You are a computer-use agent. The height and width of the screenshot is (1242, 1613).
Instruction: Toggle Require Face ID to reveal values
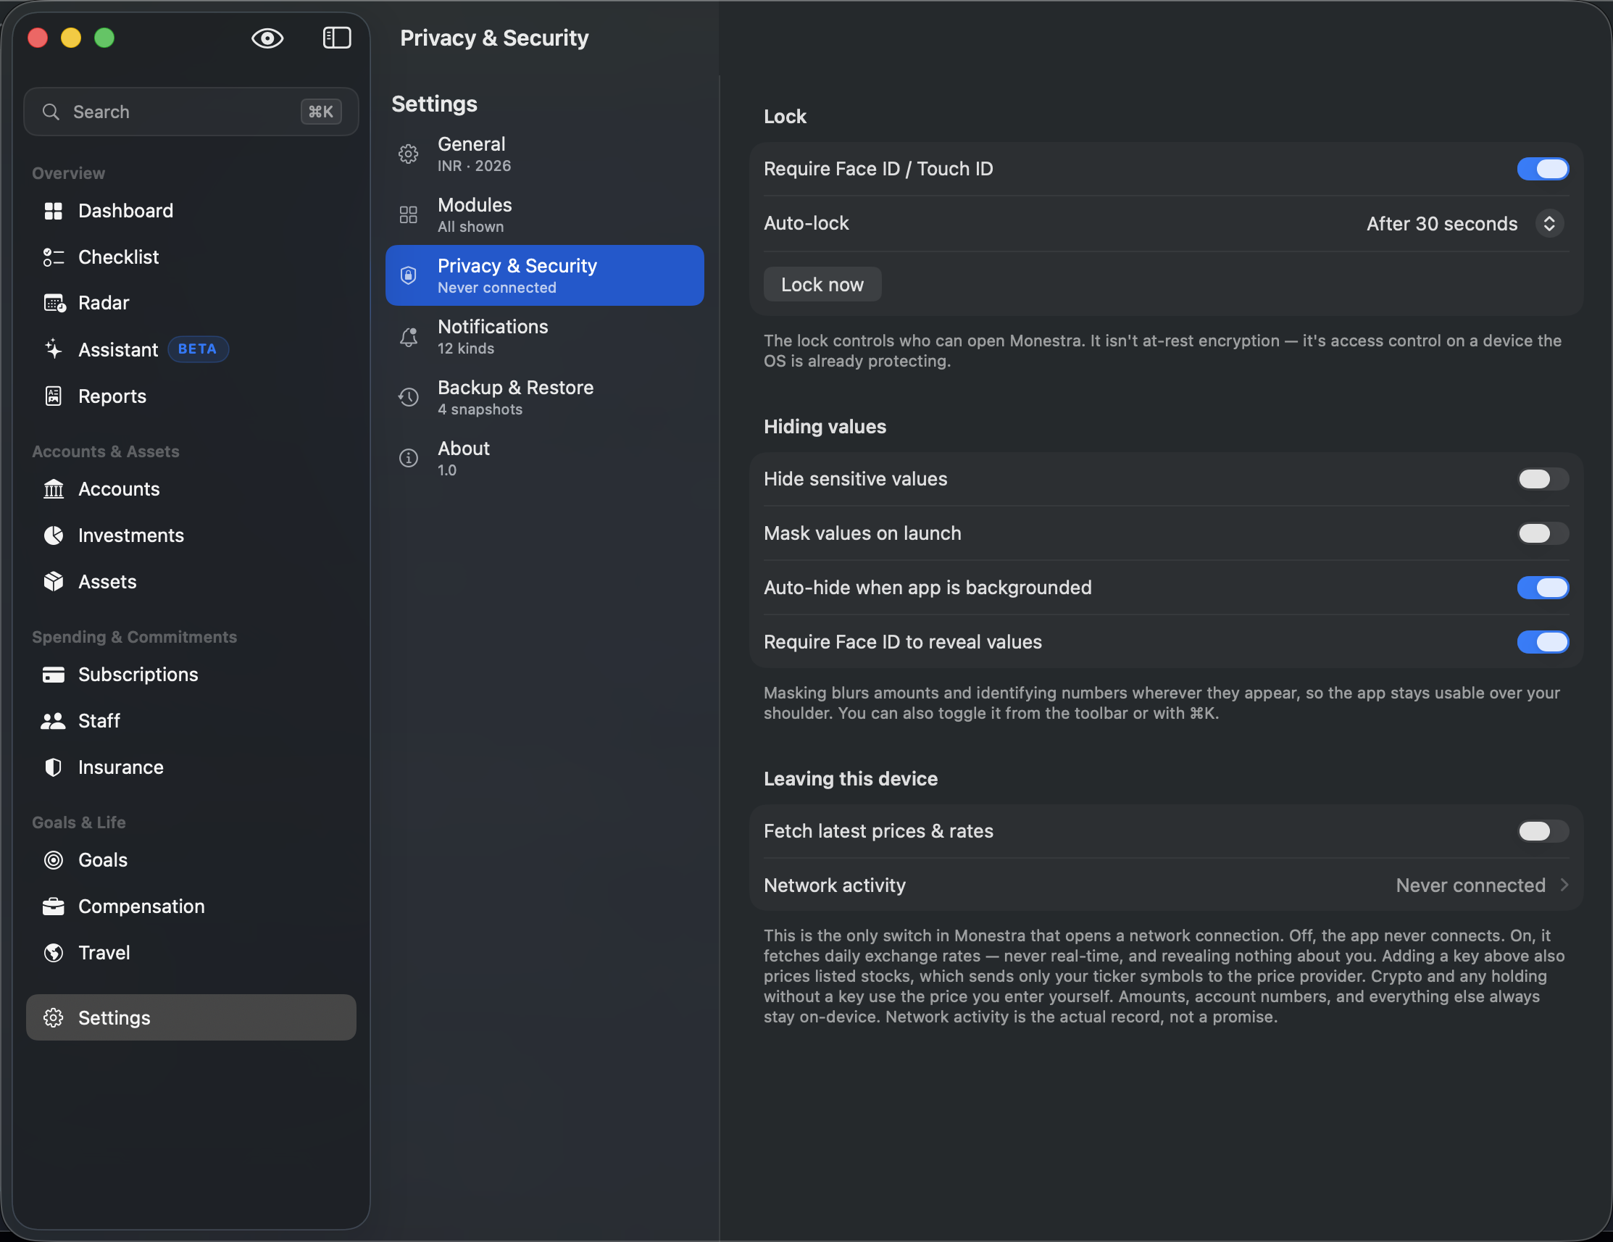[1542, 642]
